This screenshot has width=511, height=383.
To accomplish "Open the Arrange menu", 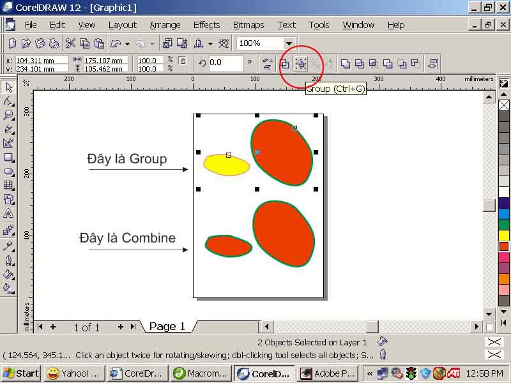I will click(165, 25).
